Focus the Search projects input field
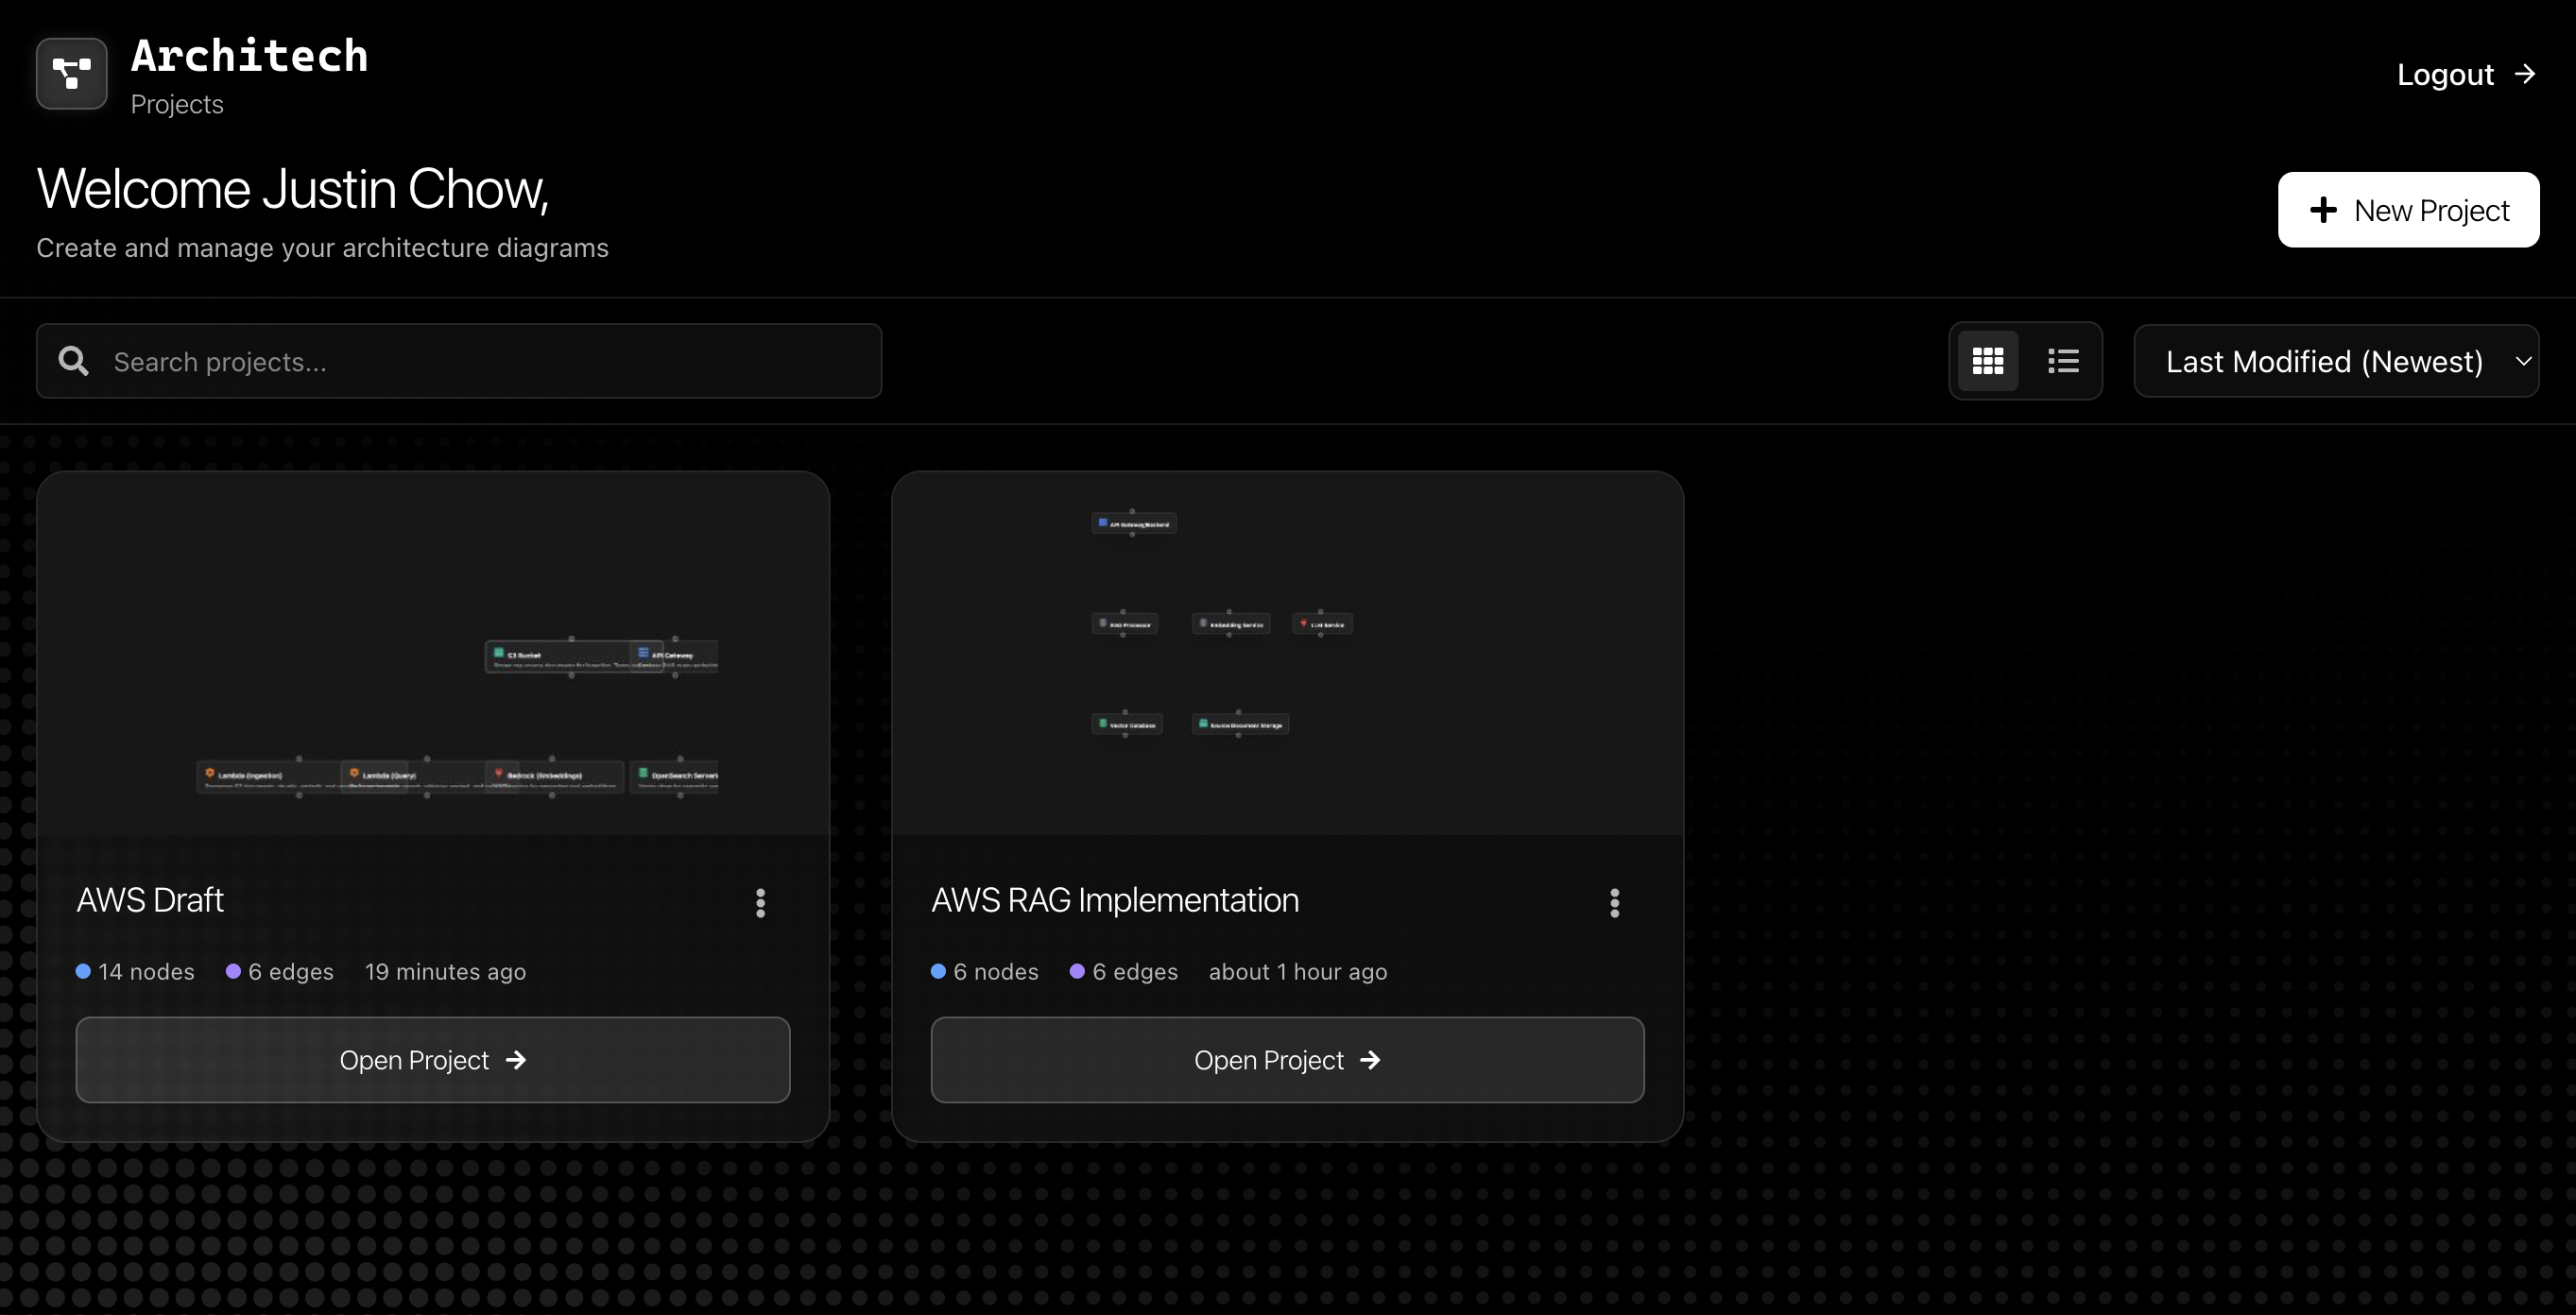The width and height of the screenshot is (2576, 1315). pyautogui.click(x=480, y=361)
